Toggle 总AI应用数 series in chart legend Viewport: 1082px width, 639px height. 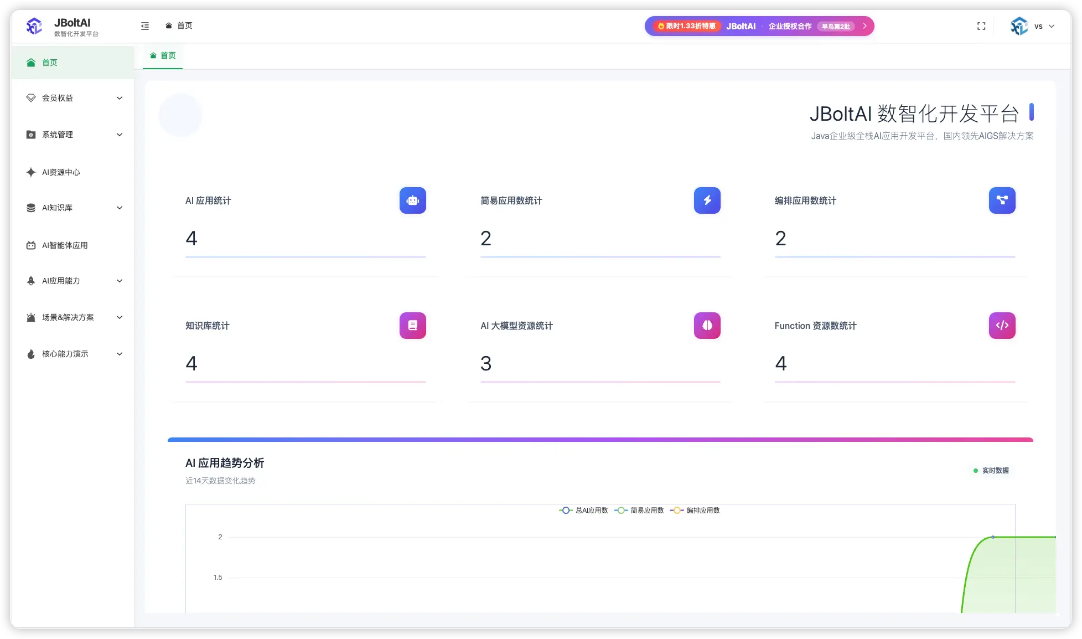click(583, 511)
